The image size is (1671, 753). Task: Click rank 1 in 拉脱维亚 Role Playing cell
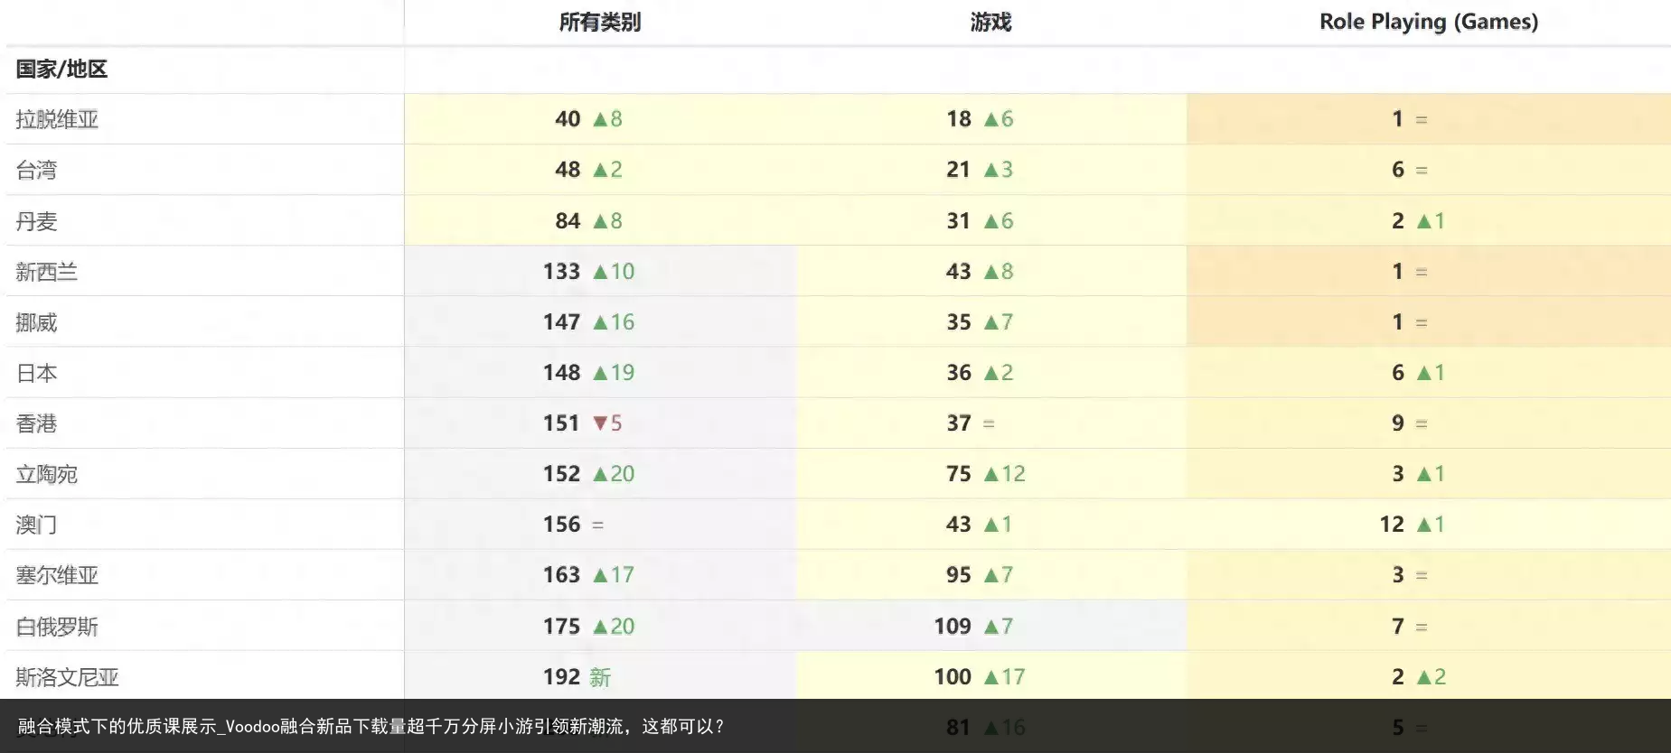(1398, 119)
